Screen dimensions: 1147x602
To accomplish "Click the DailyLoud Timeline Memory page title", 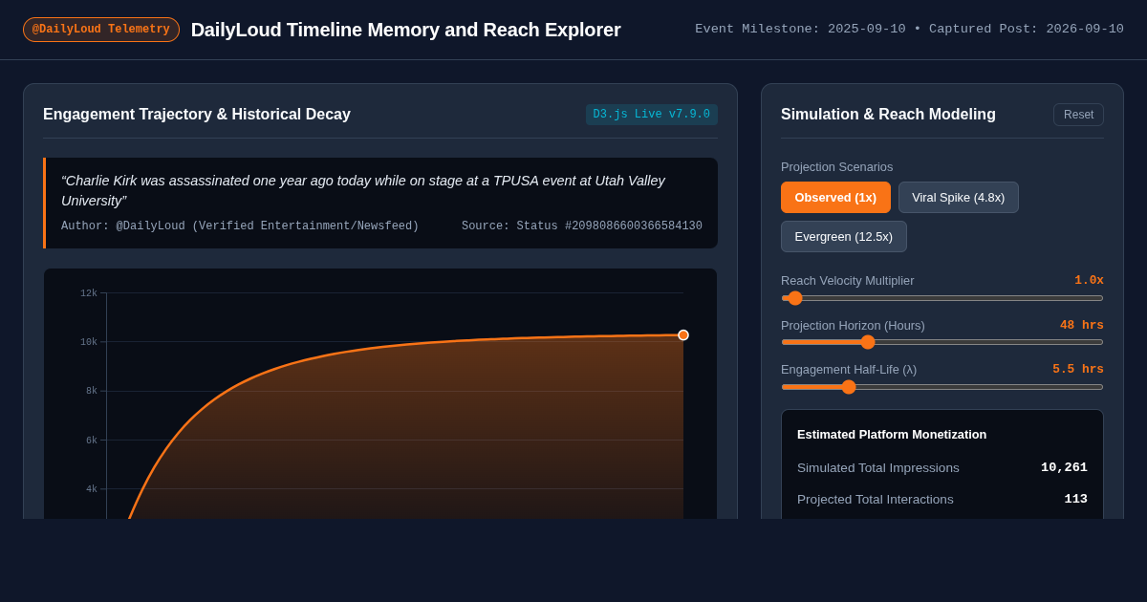I will click(x=405, y=30).
